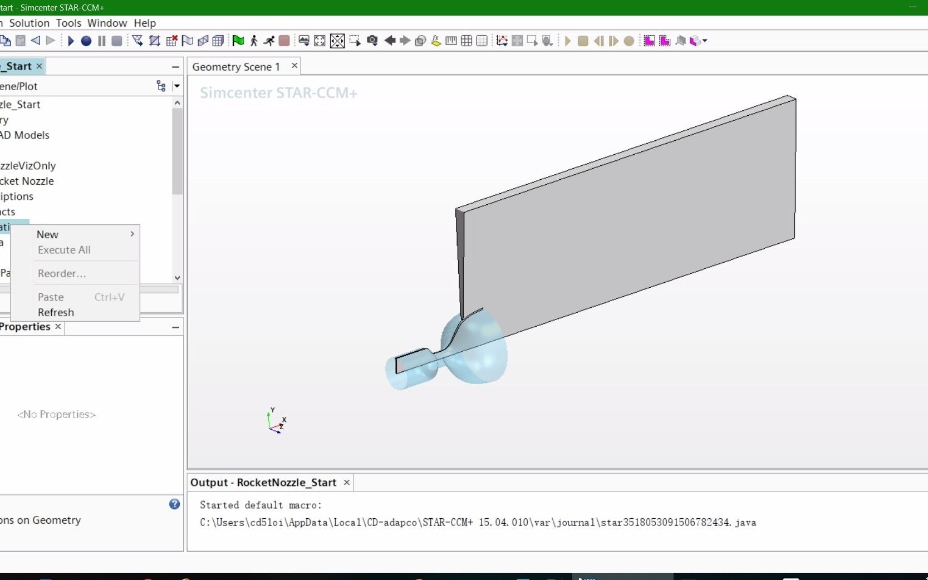Click the Clear Generated Meshes red-x icon
The width and height of the screenshot is (928, 580).
pos(172,41)
